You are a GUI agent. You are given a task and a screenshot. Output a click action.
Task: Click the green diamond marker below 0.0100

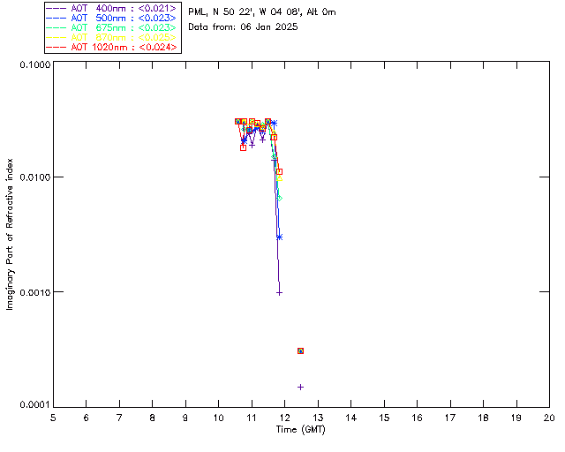(x=280, y=199)
